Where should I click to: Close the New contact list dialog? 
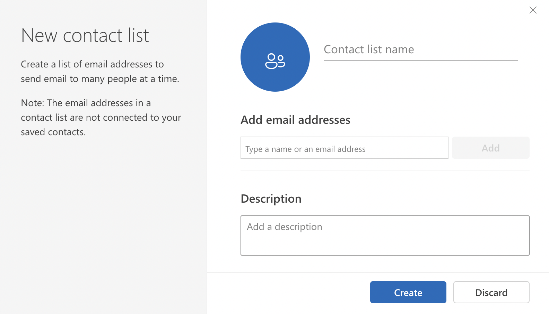533,10
